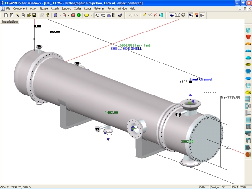Click the 5600.00 dimension label
Screen dimensions: 252x189
pos(210,91)
